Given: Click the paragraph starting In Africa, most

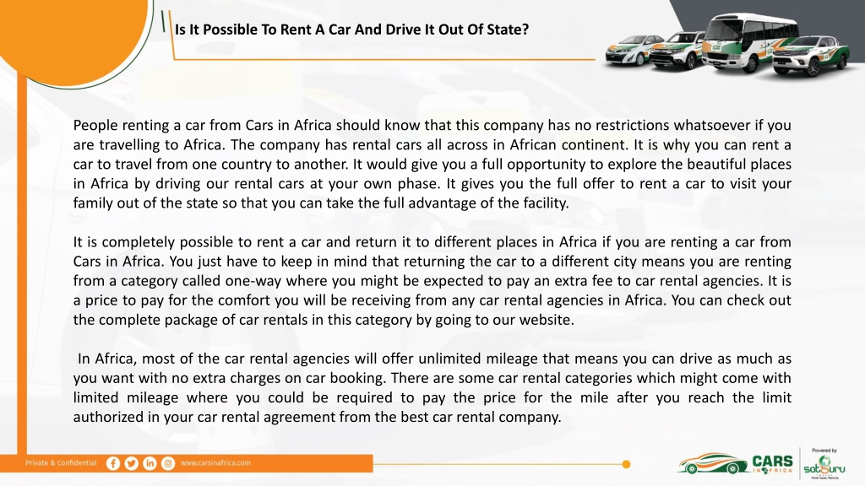Looking at the screenshot, I should pos(432,388).
